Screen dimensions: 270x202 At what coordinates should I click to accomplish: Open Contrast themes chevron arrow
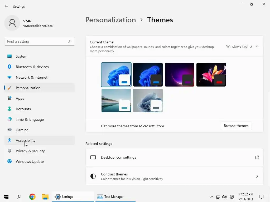257,176
